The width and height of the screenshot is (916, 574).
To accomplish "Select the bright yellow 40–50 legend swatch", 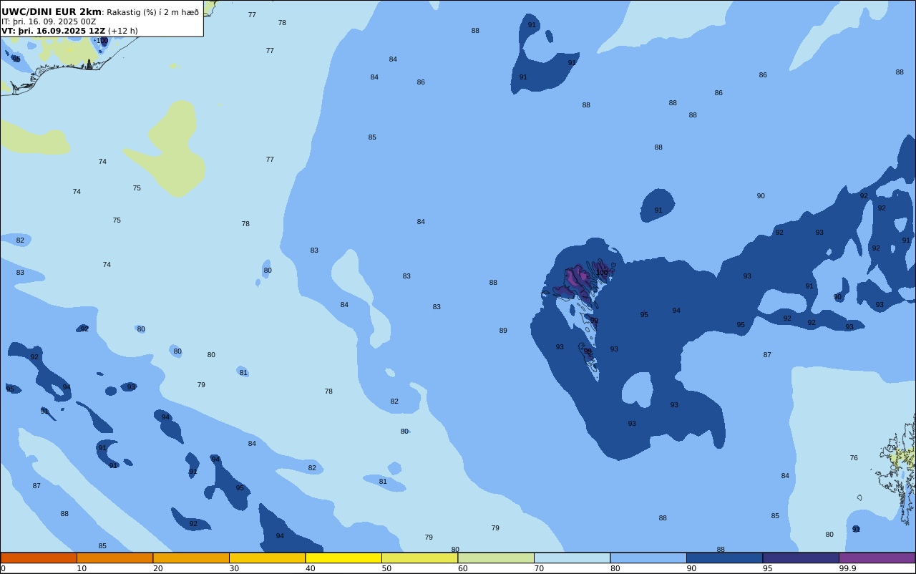I will [x=343, y=558].
